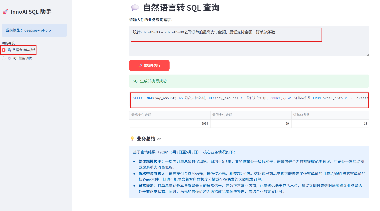
Task: Click the 自然语言转 SQL 查询 heading
Action: pos(181,8)
